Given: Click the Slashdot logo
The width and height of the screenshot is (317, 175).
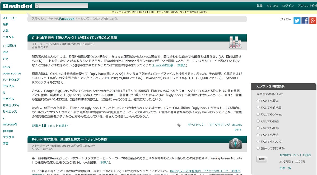Looking at the screenshot, I should [17, 6].
